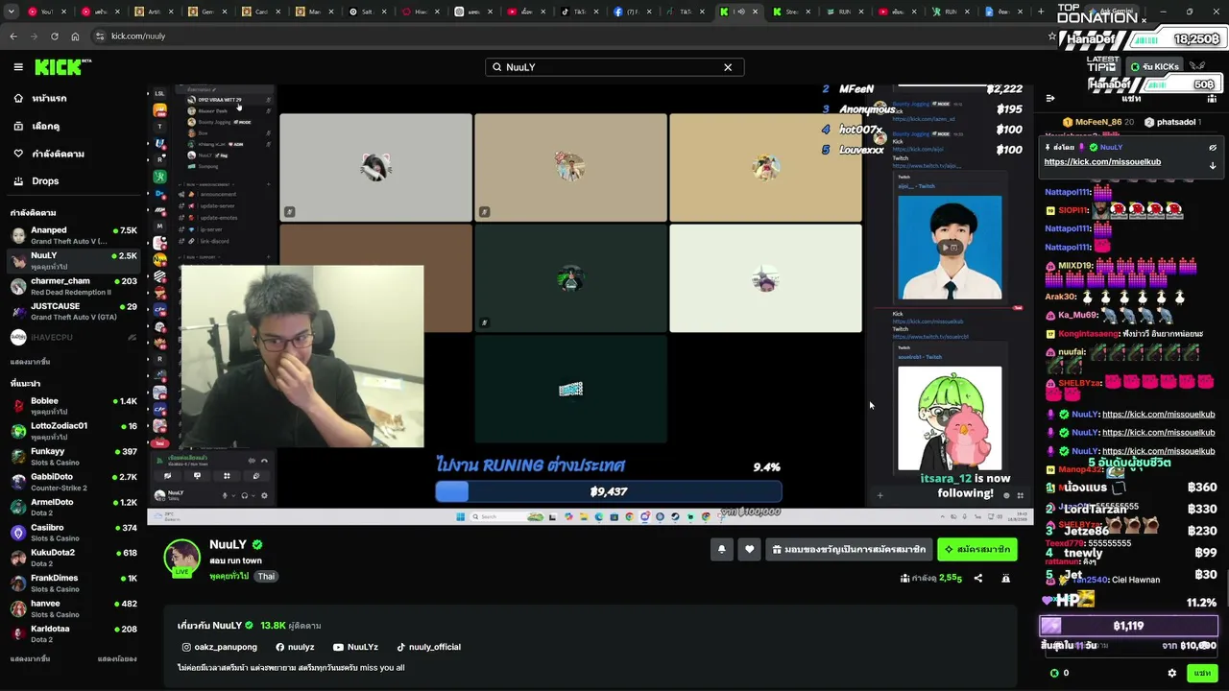Open chat leaderboard gifts icon
Image resolution: width=1229 pixels, height=691 pixels.
[x=1213, y=98]
